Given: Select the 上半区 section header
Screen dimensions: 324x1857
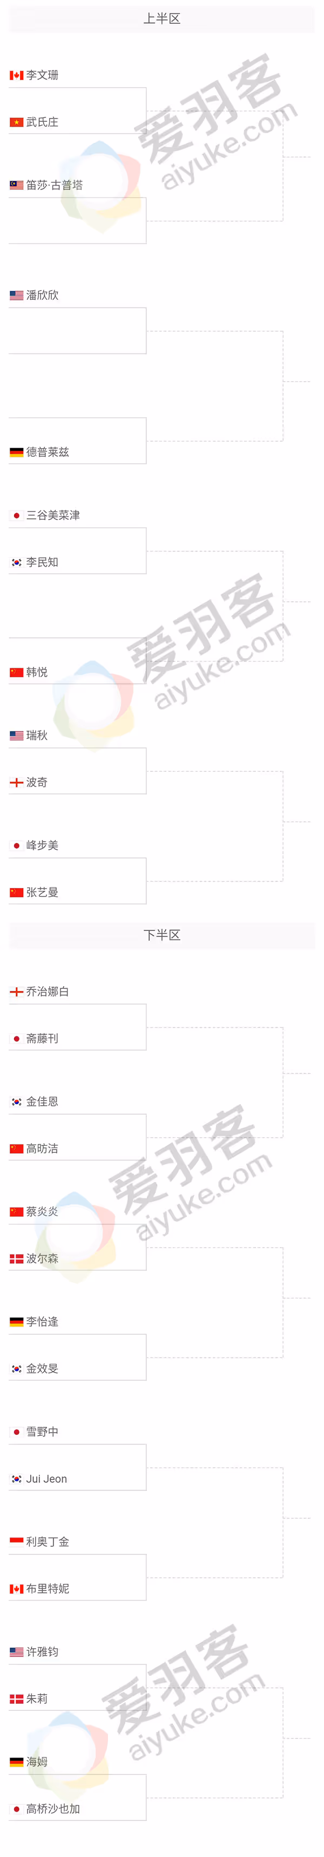Looking at the screenshot, I should tap(162, 19).
